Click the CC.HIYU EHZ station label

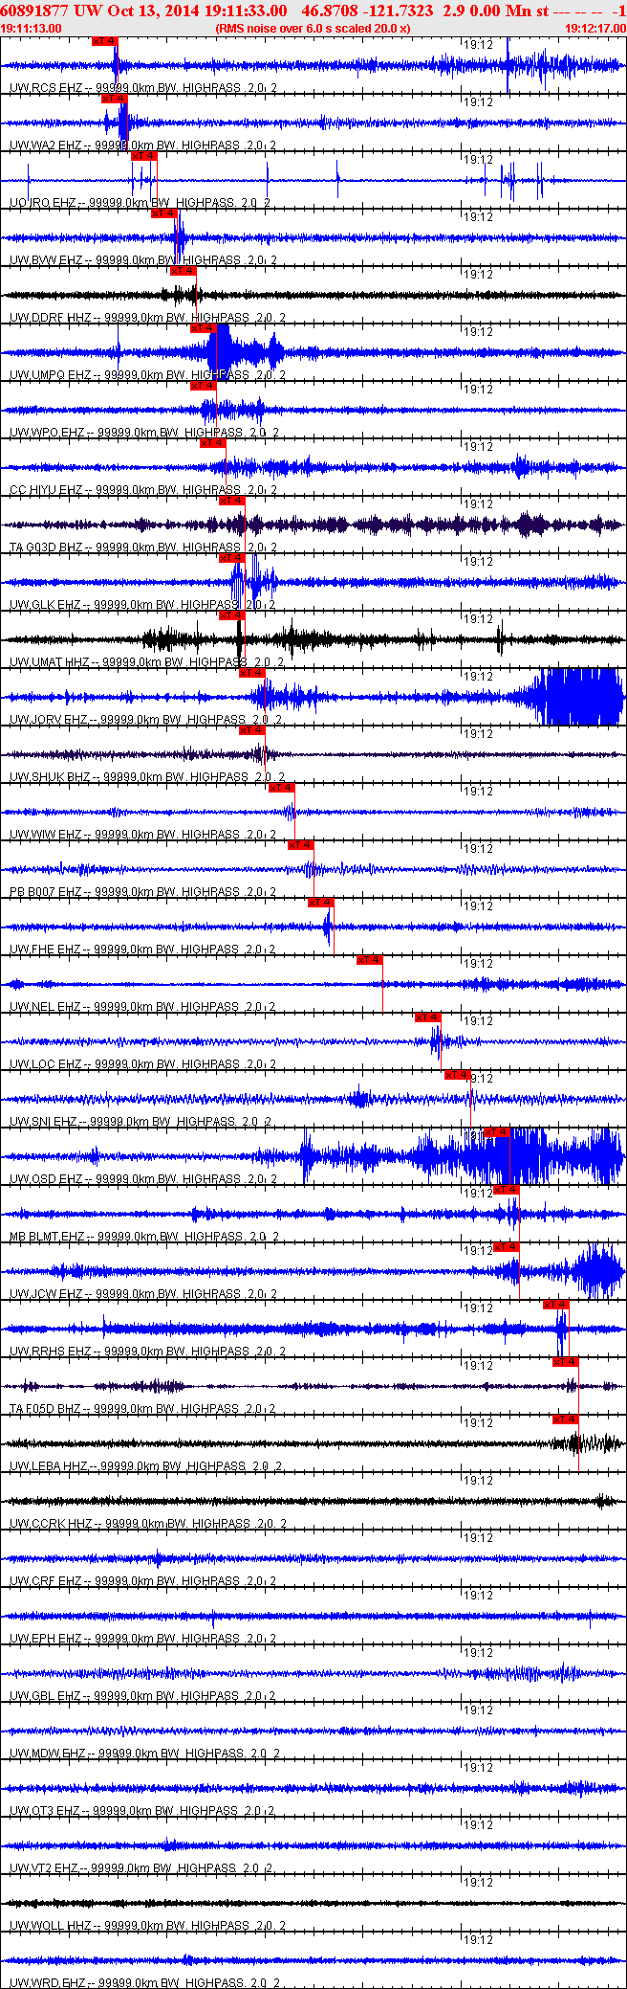click(x=46, y=490)
